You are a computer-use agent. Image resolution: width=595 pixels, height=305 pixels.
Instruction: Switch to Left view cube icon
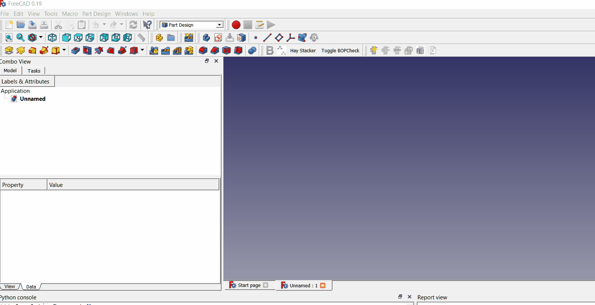(x=127, y=38)
